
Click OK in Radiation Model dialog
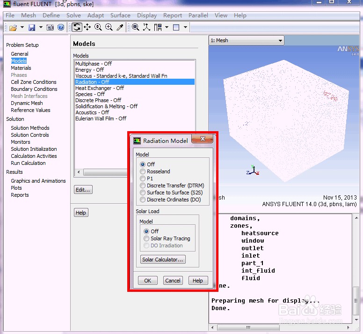pyautogui.click(x=147, y=281)
